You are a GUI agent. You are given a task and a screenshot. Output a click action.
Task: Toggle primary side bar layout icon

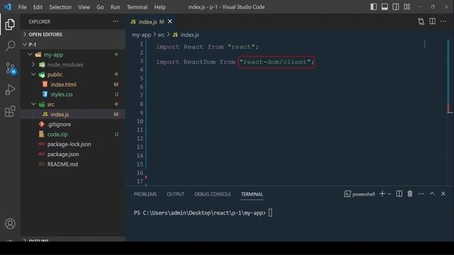[x=374, y=6]
